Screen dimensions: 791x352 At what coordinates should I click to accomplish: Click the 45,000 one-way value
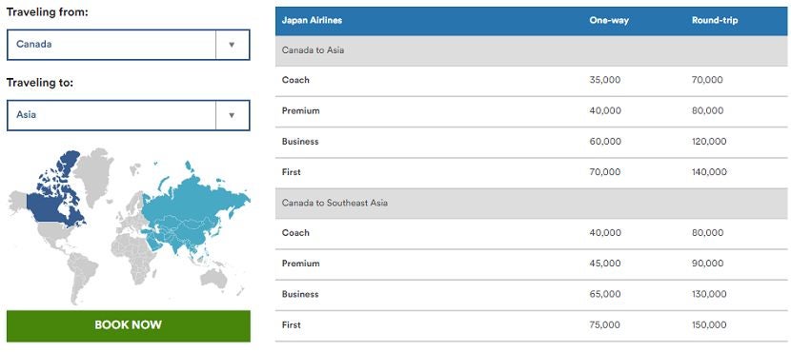pyautogui.click(x=605, y=264)
